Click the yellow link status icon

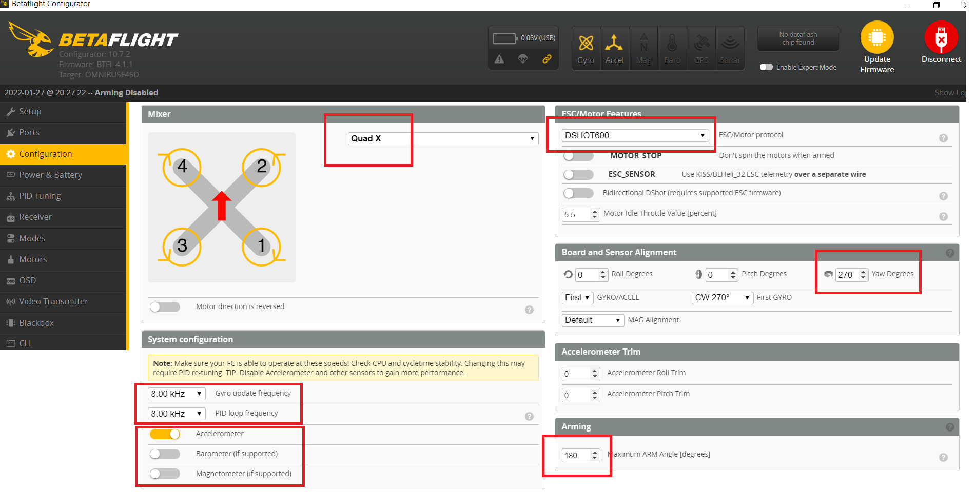click(547, 59)
